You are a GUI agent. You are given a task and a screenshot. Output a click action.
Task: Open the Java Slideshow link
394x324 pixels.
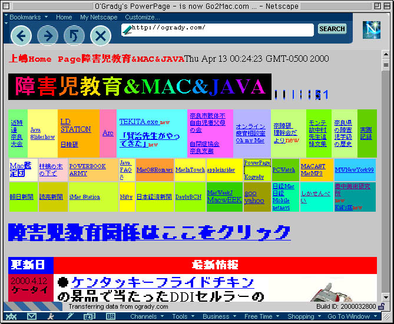(42, 133)
